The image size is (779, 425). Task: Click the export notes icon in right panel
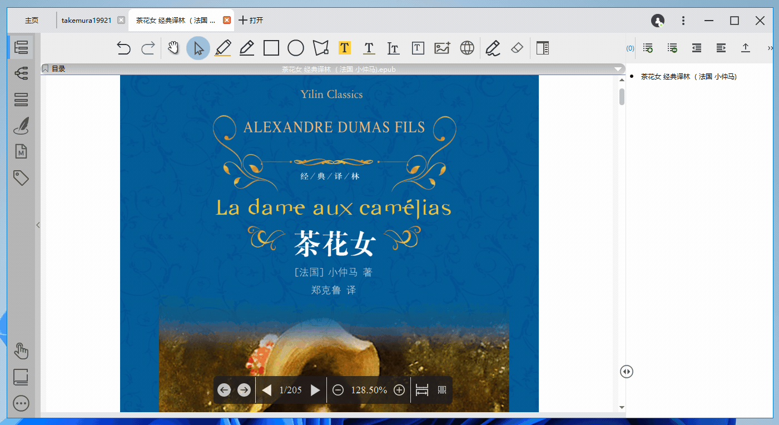(746, 48)
